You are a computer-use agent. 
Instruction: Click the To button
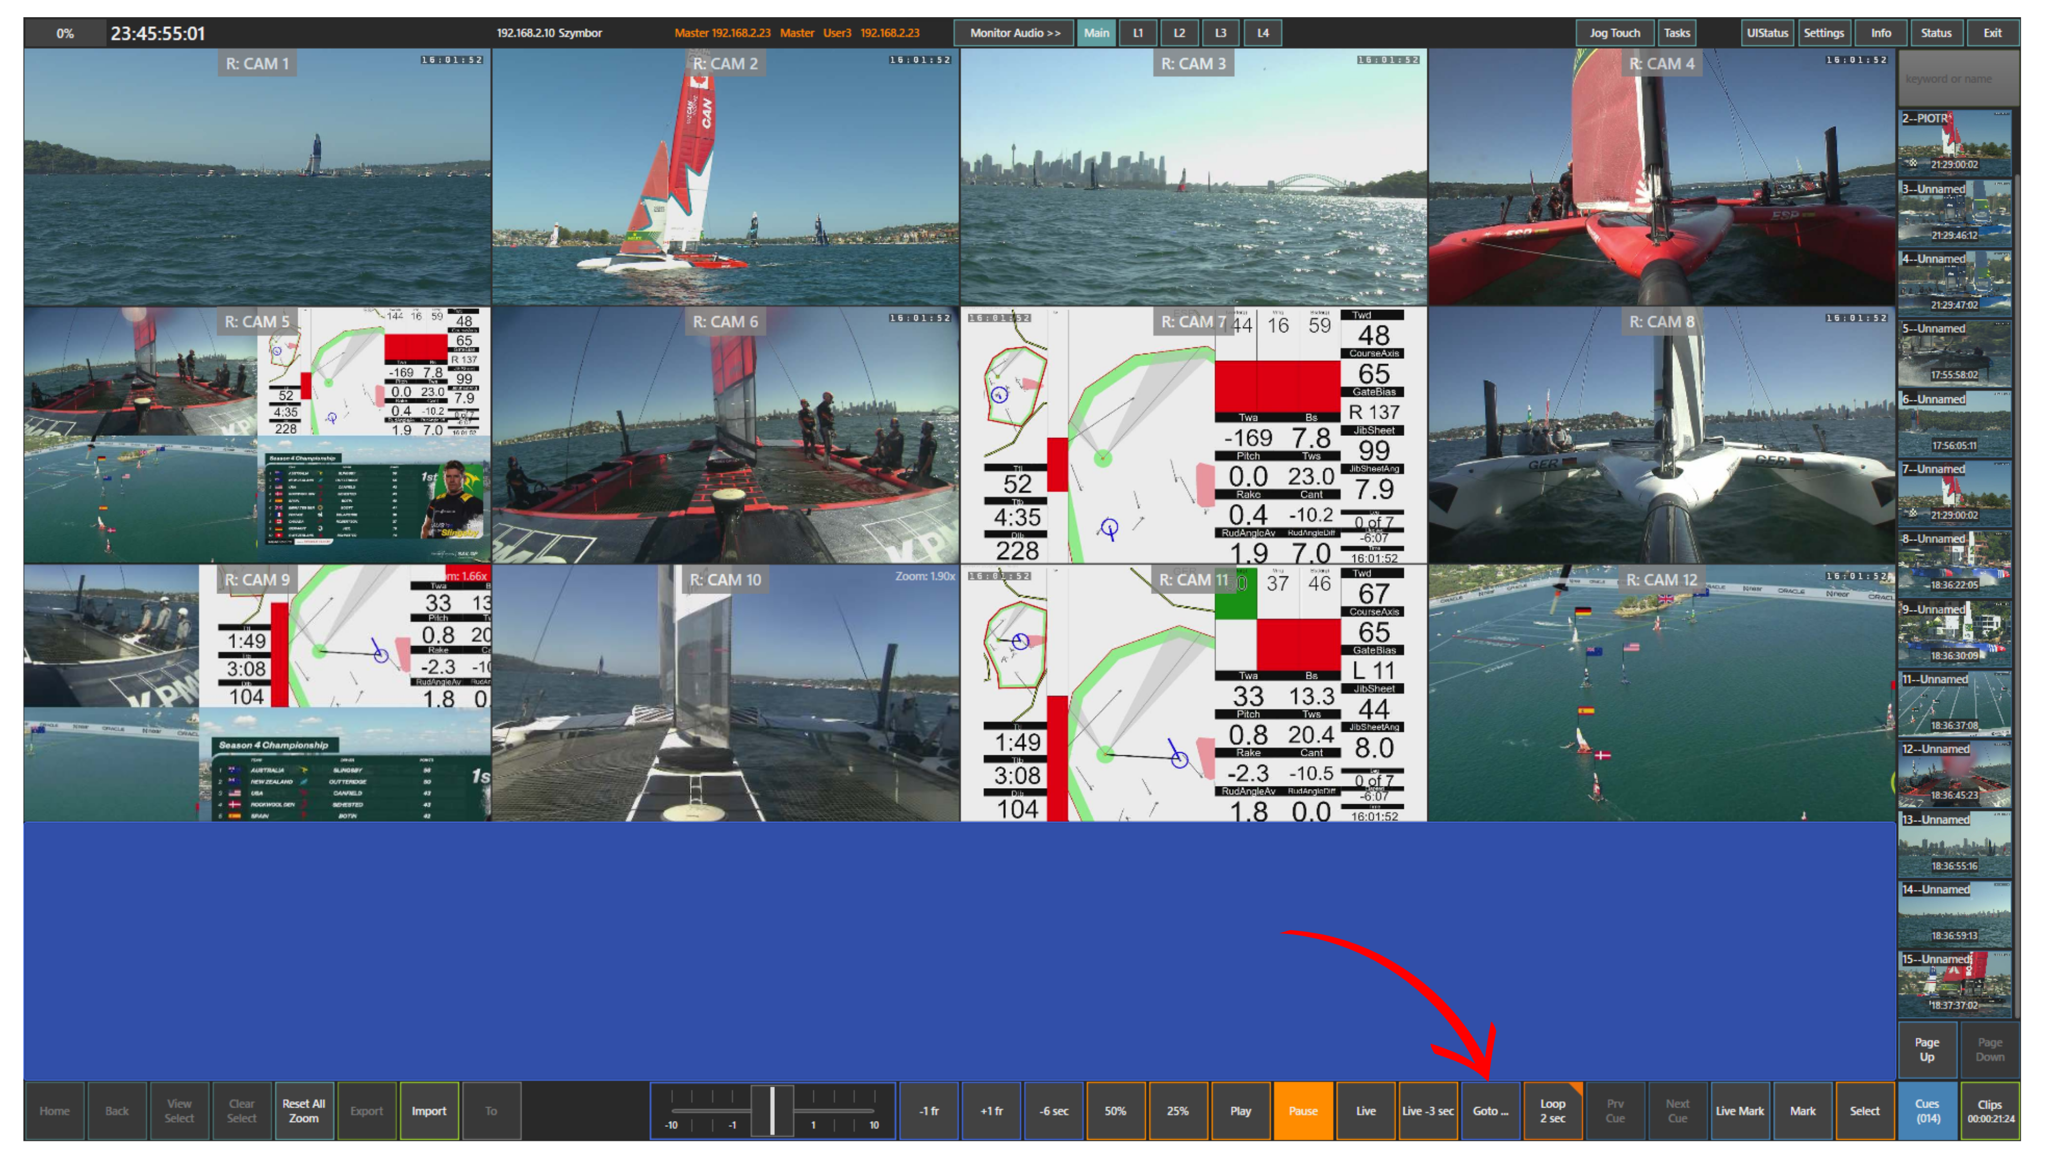click(x=491, y=1110)
